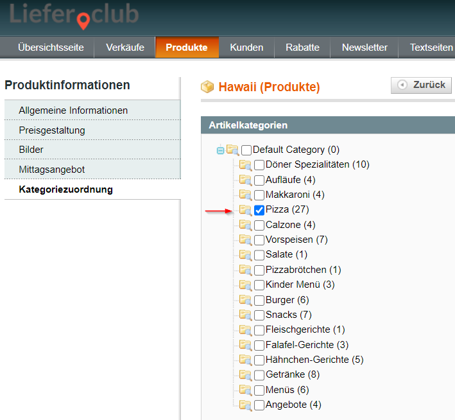The height and width of the screenshot is (420, 455).
Task: Check the Menüs (6) checkbox
Action: click(x=259, y=390)
